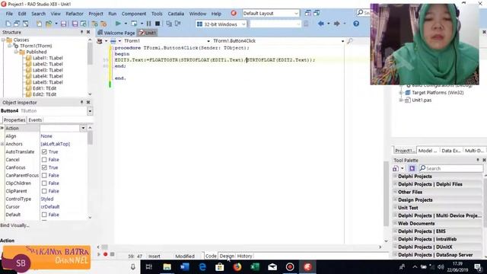This screenshot has height=274, width=487.
Task: Click the Help question mark icon
Action: pyautogui.click(x=356, y=24)
